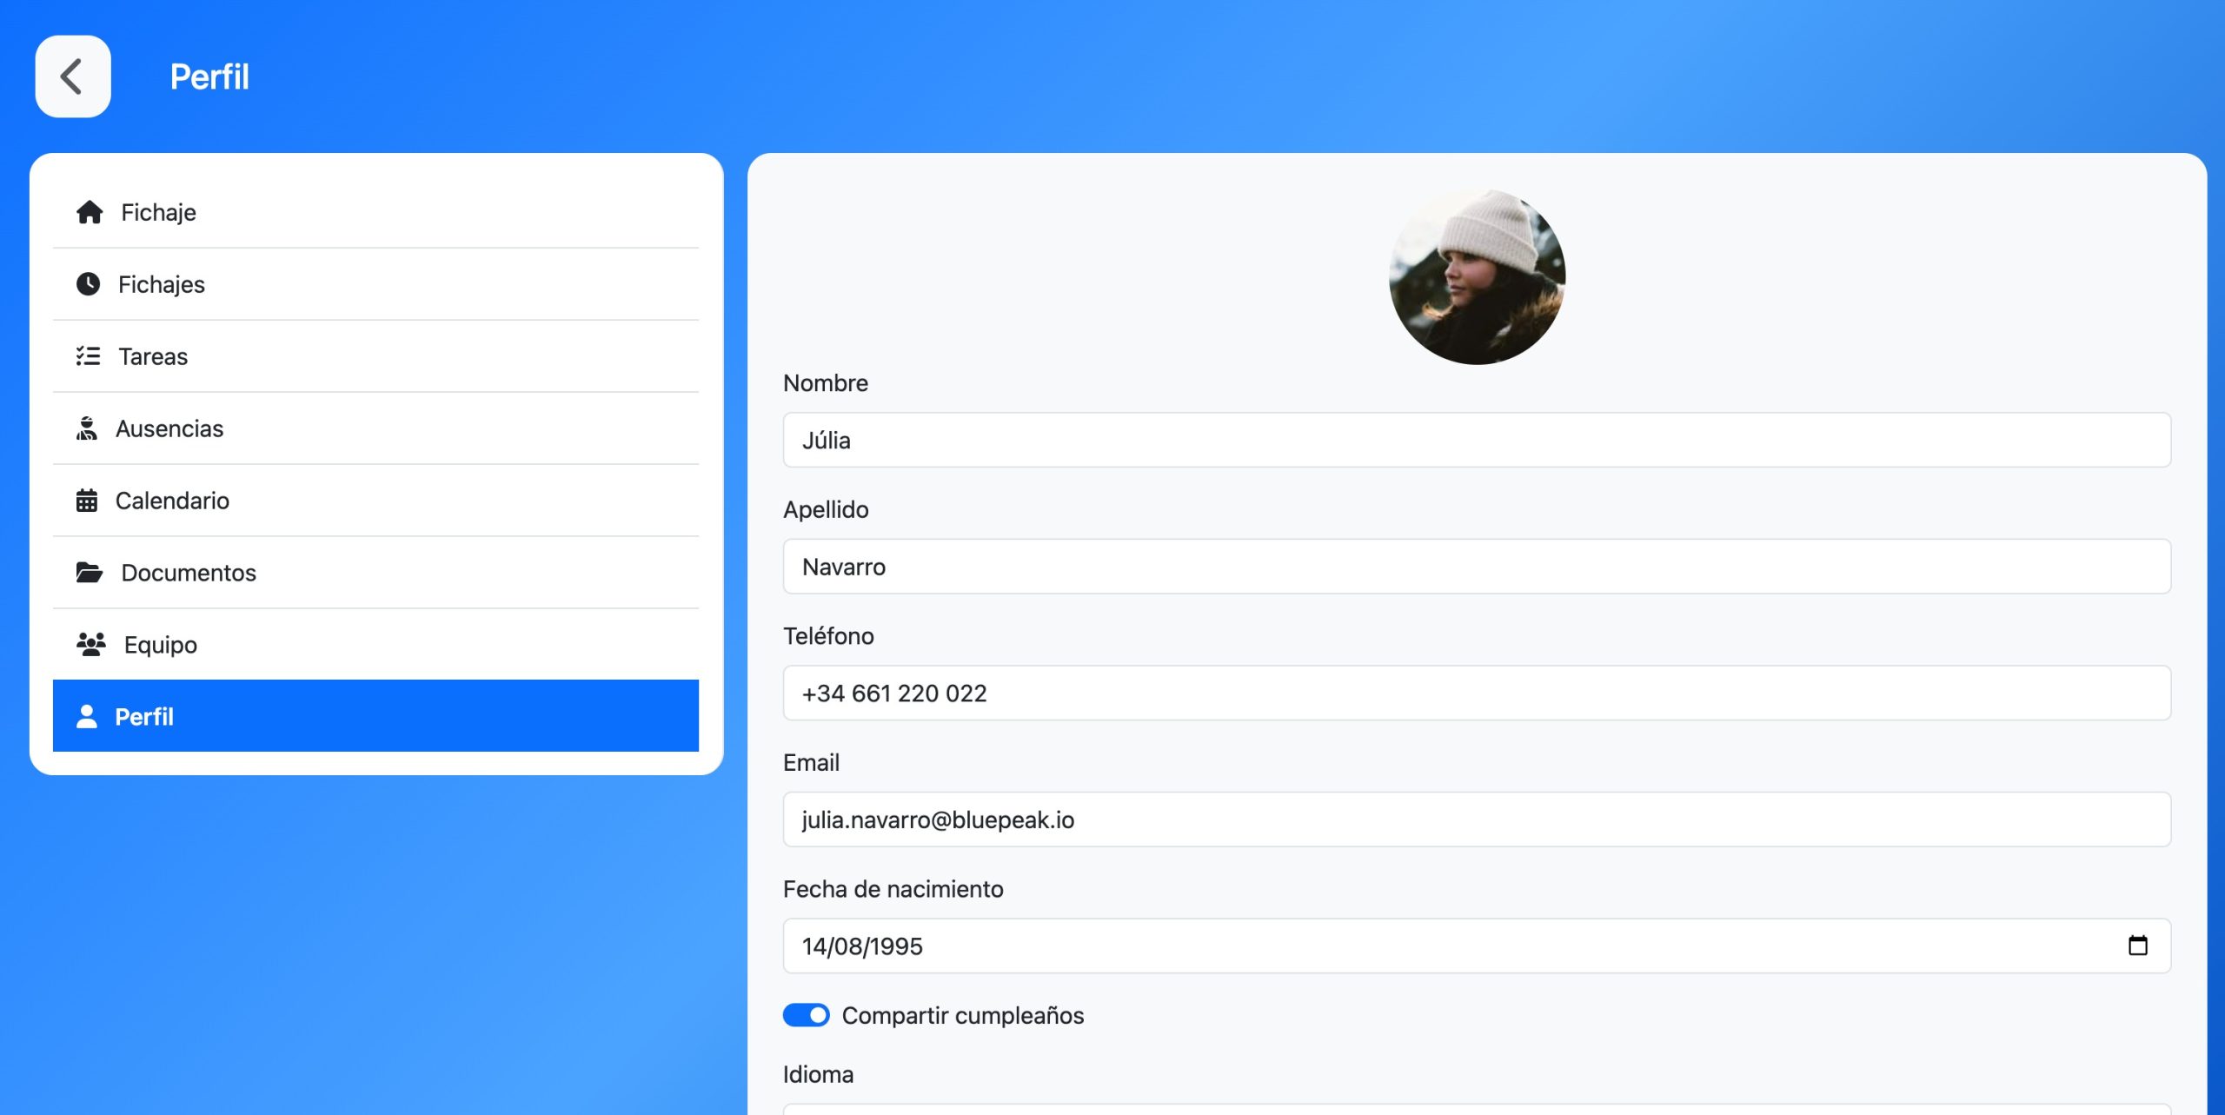Click the Calendario calendar icon
2225x1115 pixels.
click(x=86, y=501)
